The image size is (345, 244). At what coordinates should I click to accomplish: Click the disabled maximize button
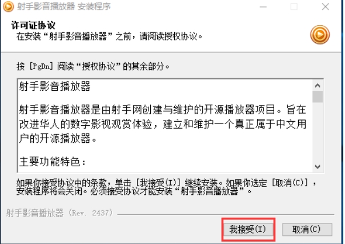coord(294,7)
